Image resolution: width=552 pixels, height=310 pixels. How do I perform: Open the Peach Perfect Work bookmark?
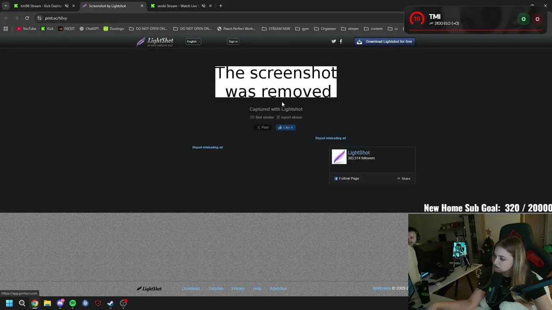click(236, 29)
